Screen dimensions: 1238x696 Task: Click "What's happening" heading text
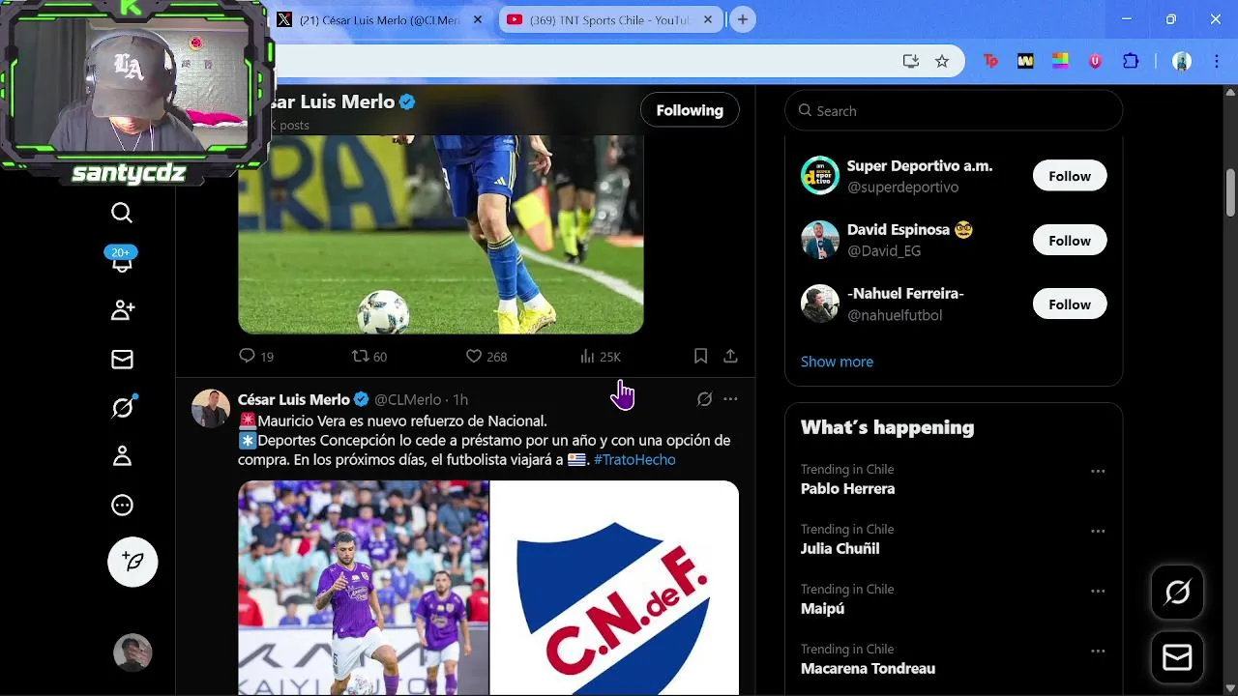[x=887, y=427]
